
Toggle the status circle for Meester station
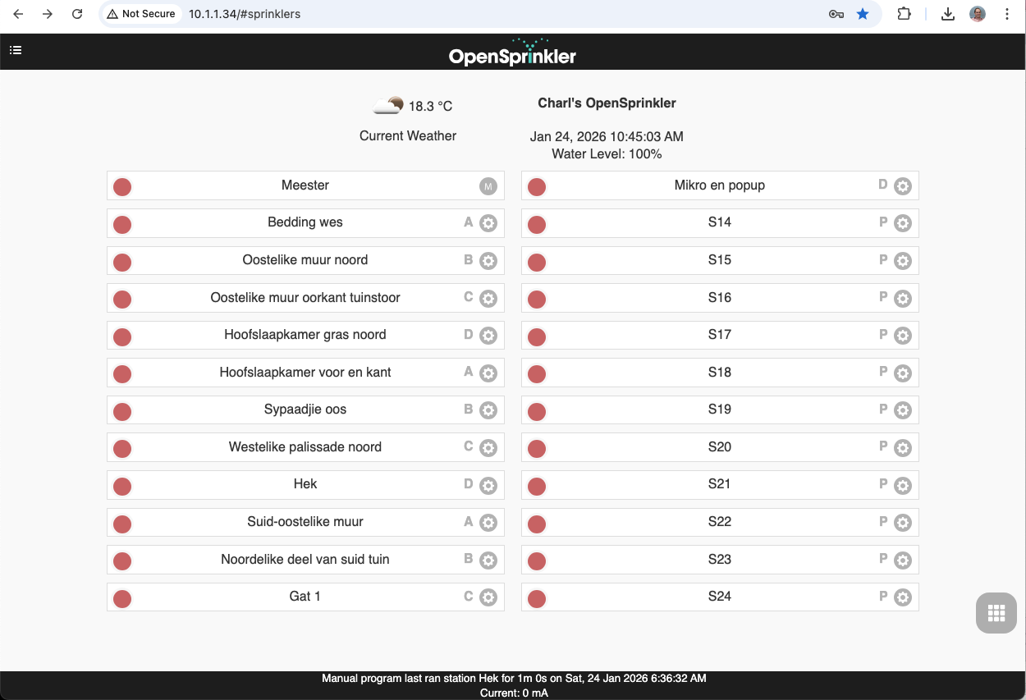tap(122, 186)
